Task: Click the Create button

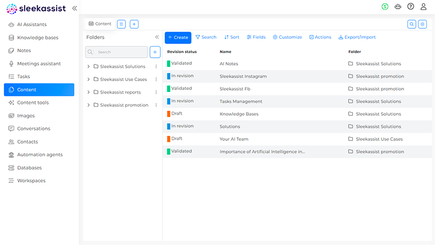Action: [x=178, y=38]
